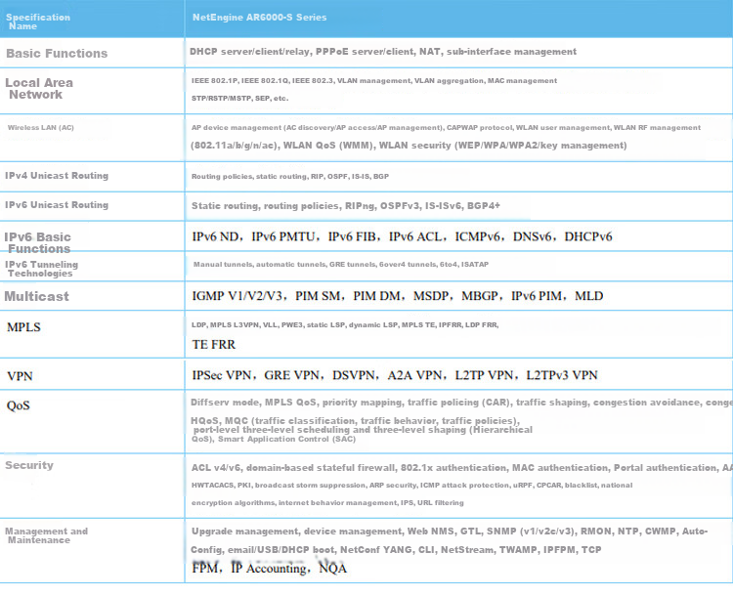This screenshot has height=596, width=733.
Task: Click the 'TE FRR' text
Action: pos(214,345)
